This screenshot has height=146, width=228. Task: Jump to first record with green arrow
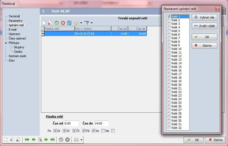click(x=27, y=140)
